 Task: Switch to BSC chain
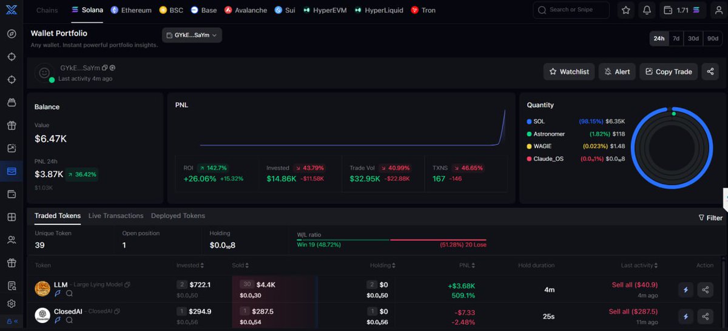[x=171, y=10]
